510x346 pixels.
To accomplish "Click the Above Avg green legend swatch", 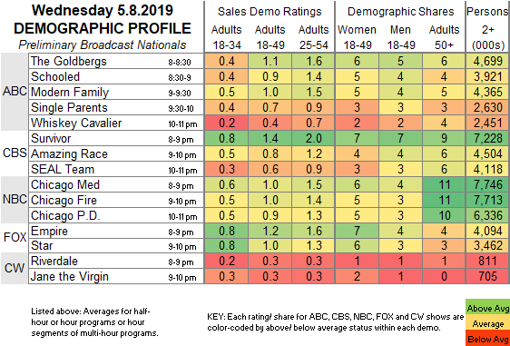I will click(x=487, y=308).
